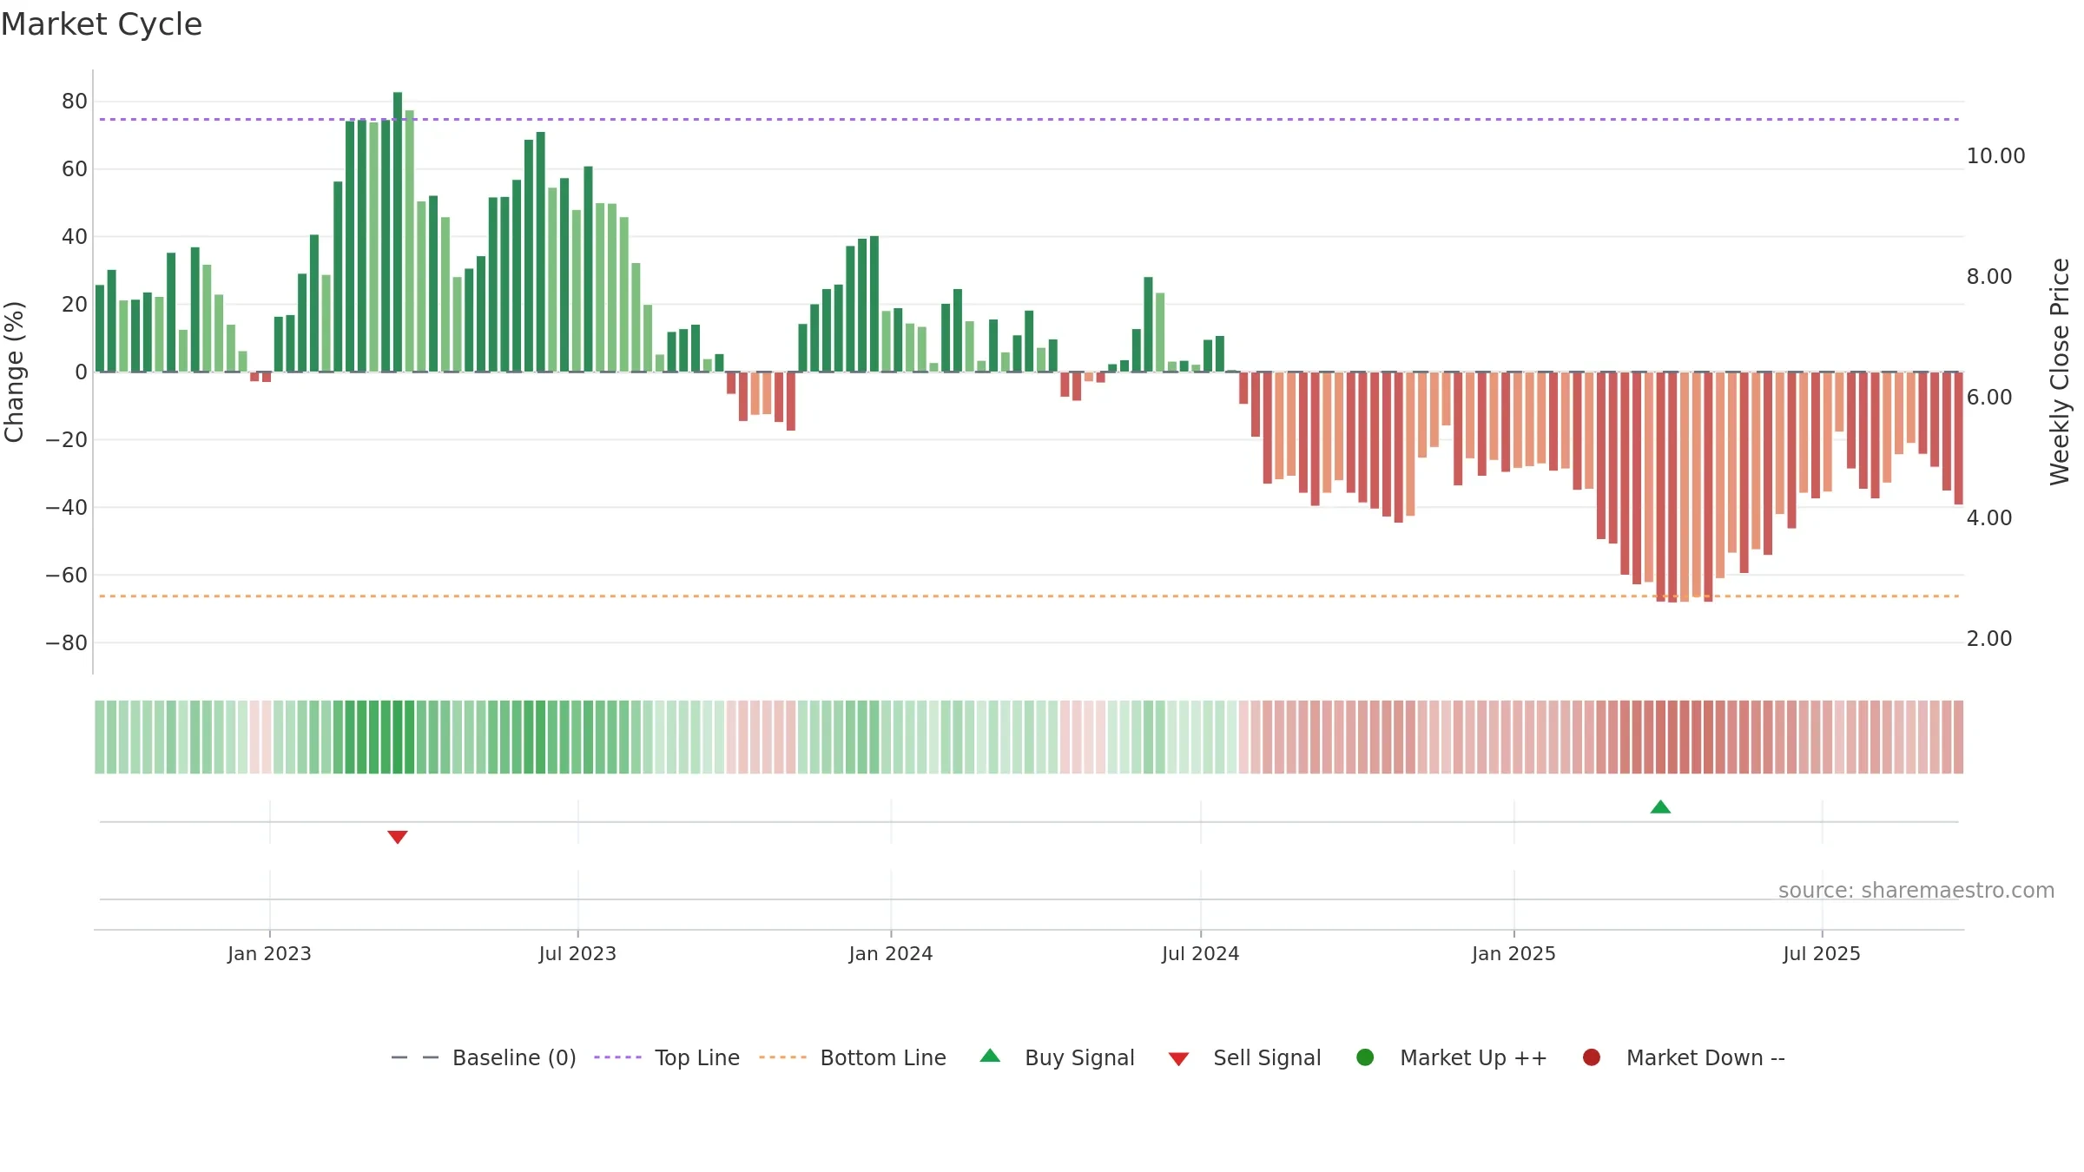
Task: Click the orange dotted Bottom Line in chart
Action: tap(1029, 596)
